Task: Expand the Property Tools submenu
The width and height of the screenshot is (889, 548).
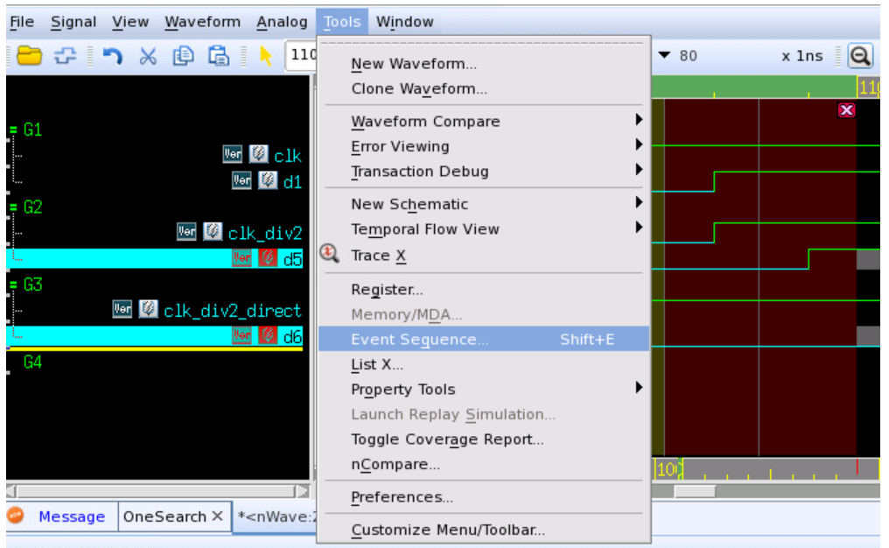Action: coord(639,388)
